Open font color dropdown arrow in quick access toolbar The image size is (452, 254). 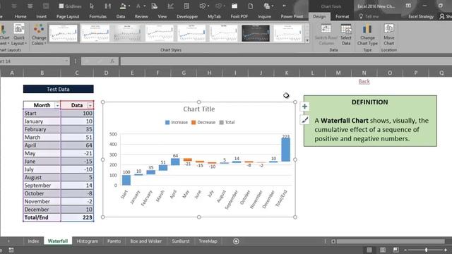(144, 6)
